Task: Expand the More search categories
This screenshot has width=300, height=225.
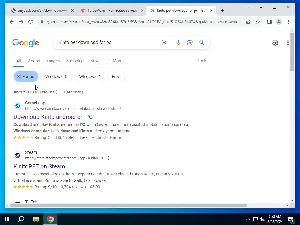Action: pos(115,61)
